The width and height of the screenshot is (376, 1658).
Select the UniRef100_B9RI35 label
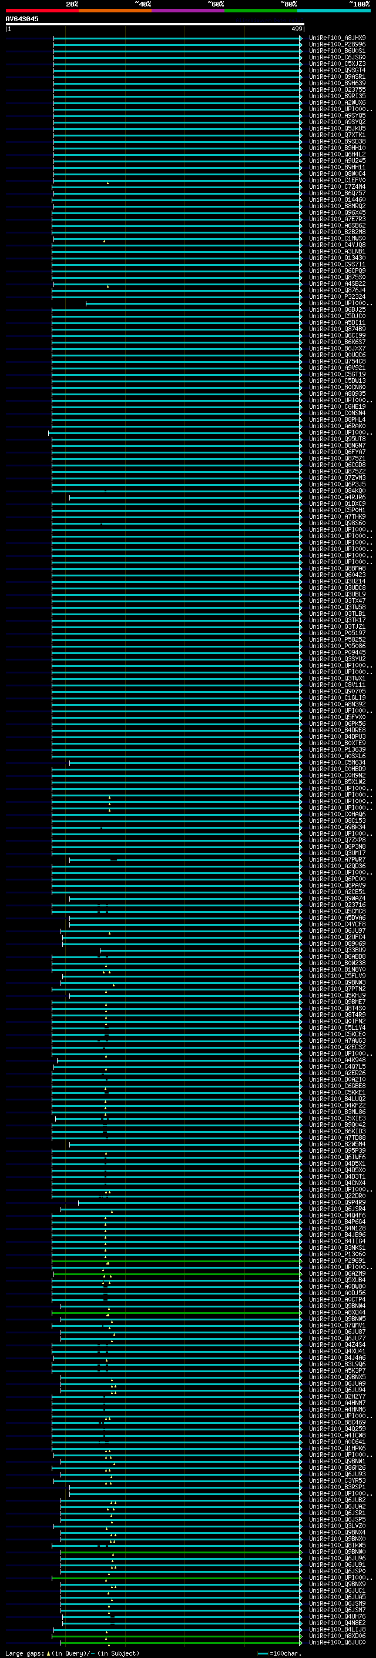337,96
